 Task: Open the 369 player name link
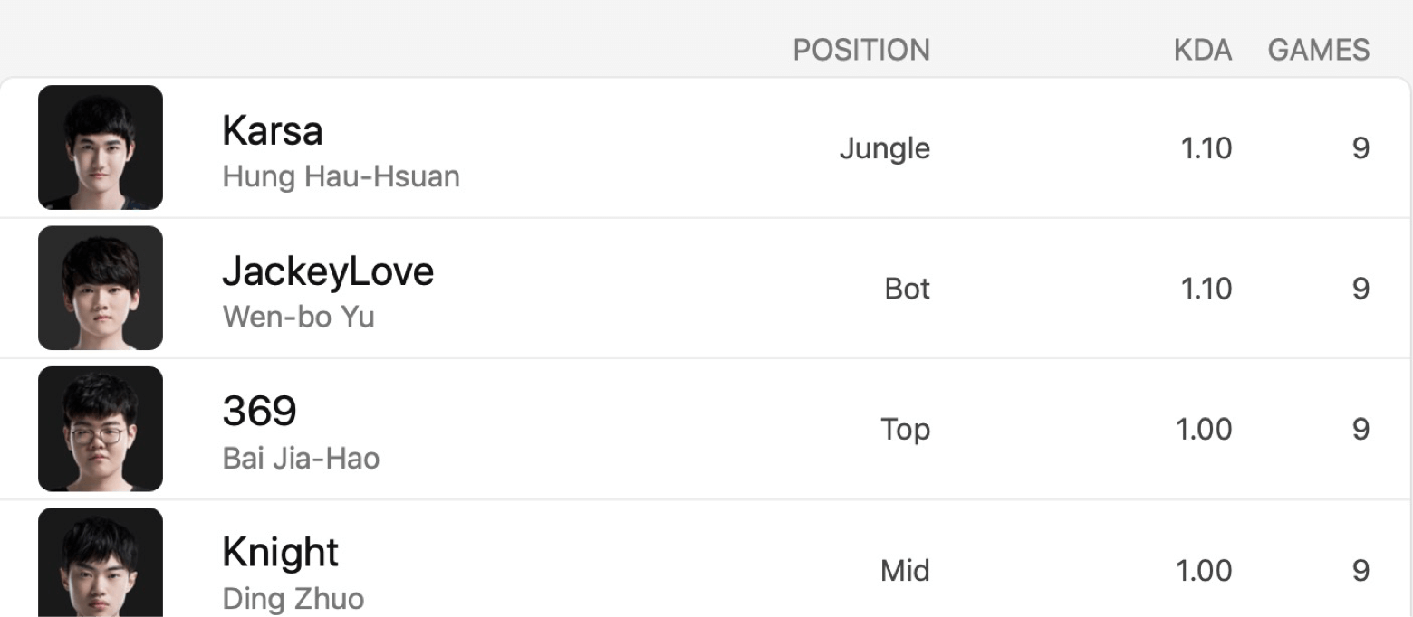tap(259, 412)
